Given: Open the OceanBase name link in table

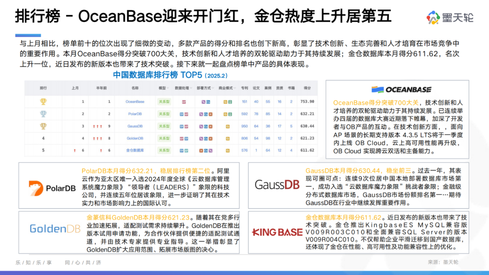Looking at the screenshot, I should pos(135,102).
